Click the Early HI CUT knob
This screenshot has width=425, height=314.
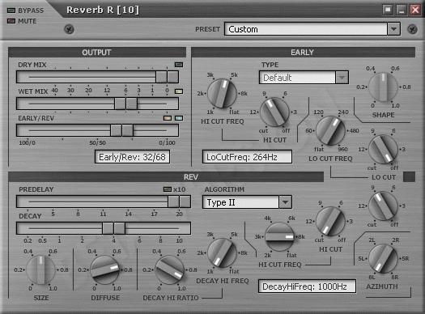pyautogui.click(x=274, y=112)
